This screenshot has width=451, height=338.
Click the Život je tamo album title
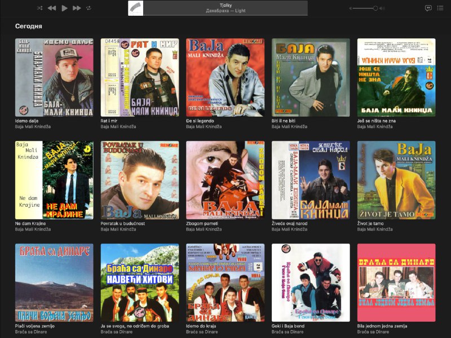370,223
